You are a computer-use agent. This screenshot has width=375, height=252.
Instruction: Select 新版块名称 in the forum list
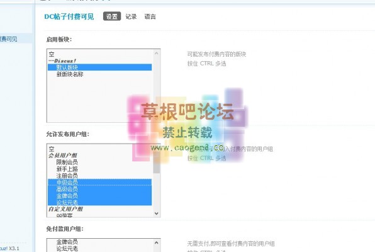[x=100, y=74]
